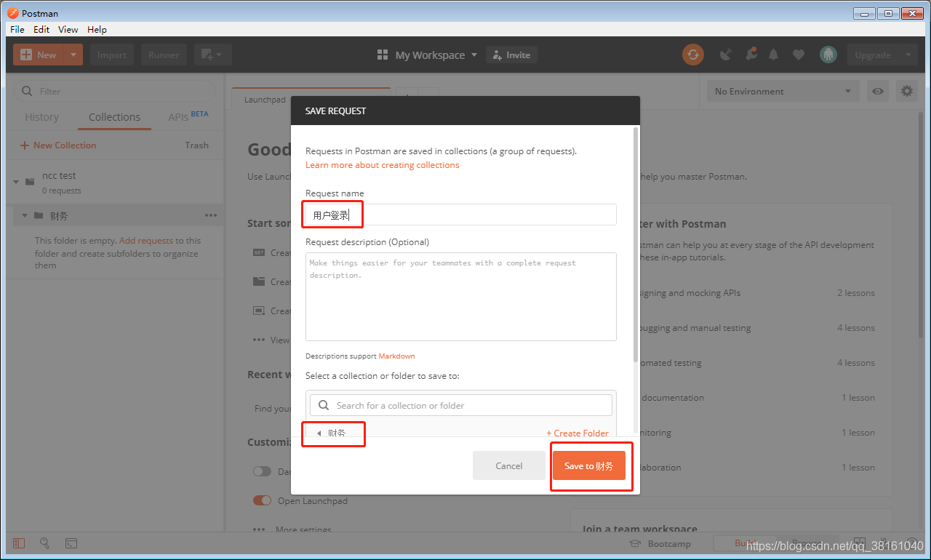Open the New button dropdown arrow
Screen dimensions: 931x560
coord(73,55)
